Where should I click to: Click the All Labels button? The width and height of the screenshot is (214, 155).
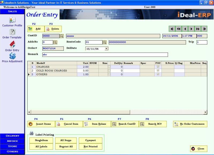41,146
